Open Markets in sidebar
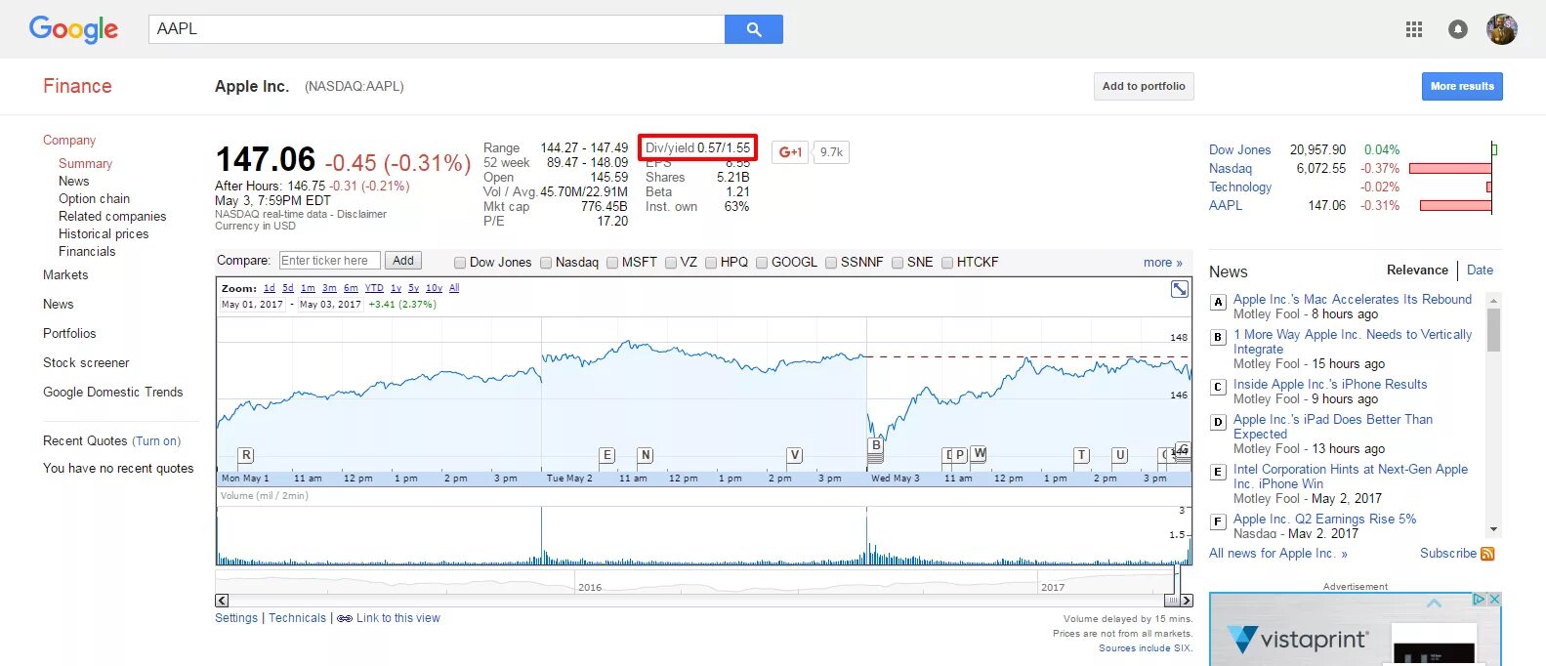 tap(65, 275)
